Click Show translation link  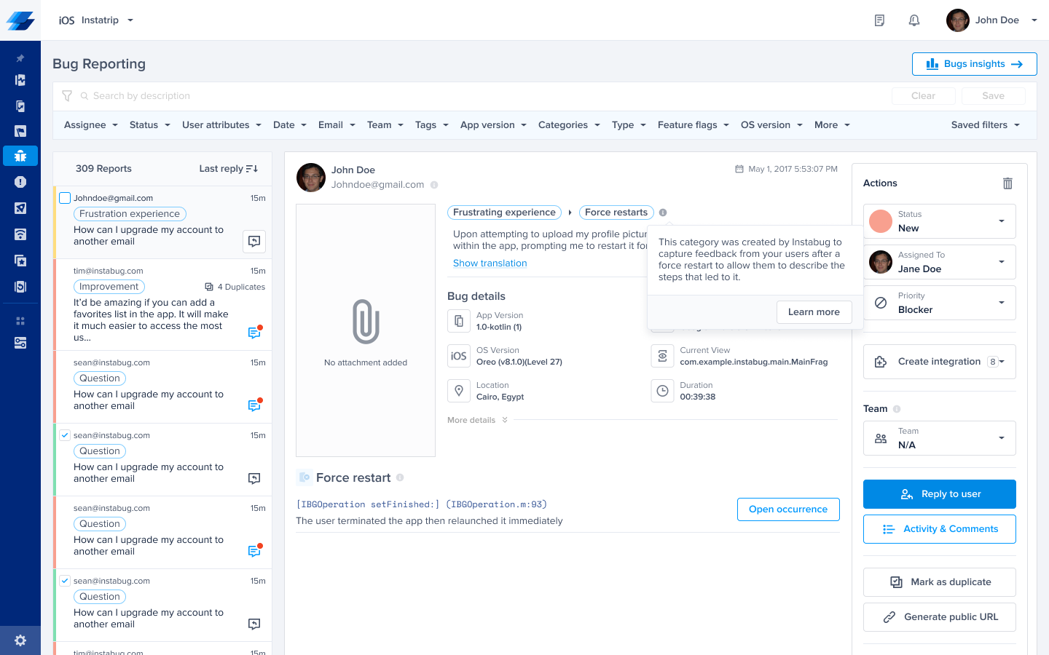[x=490, y=263]
